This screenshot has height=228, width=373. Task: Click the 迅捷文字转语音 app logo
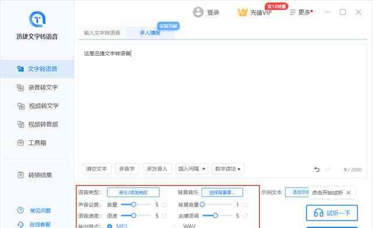point(37,19)
